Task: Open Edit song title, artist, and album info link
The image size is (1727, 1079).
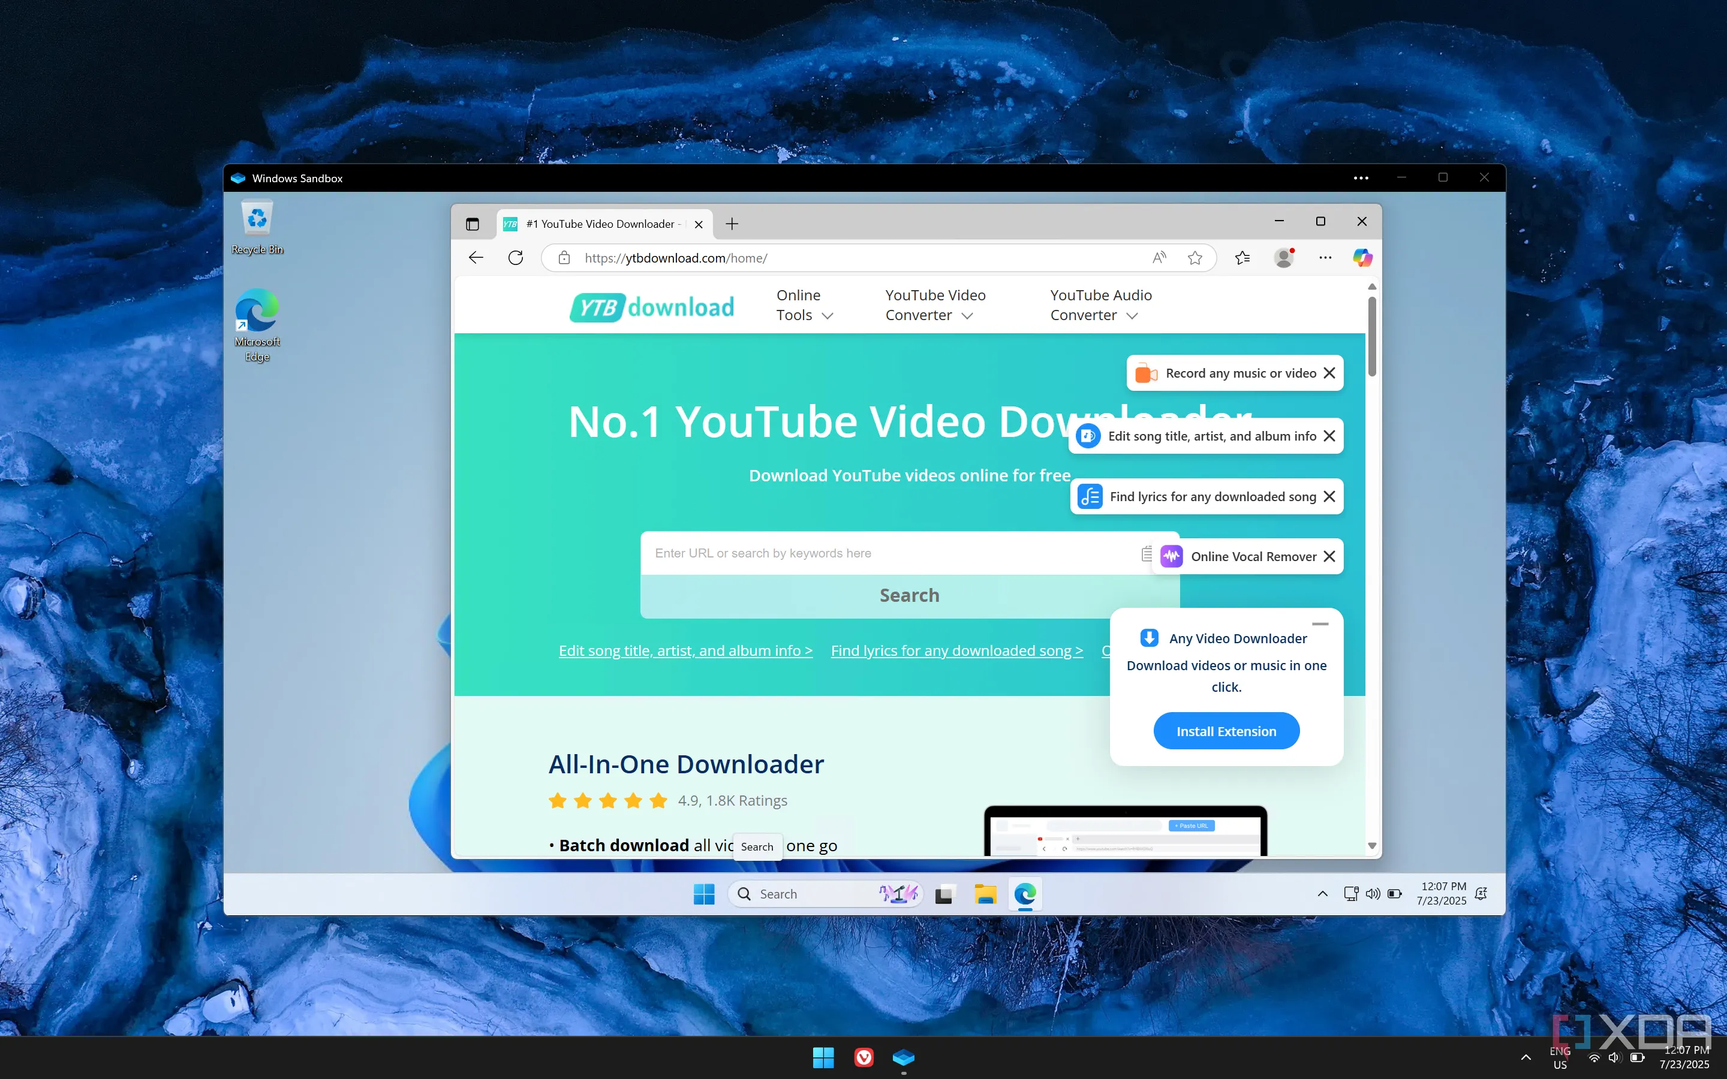Action: click(x=685, y=651)
